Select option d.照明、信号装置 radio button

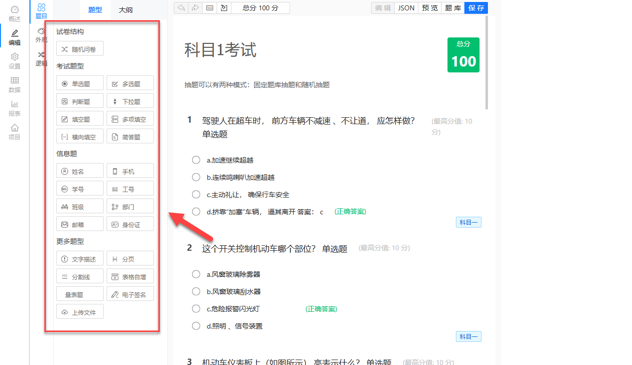pyautogui.click(x=196, y=326)
